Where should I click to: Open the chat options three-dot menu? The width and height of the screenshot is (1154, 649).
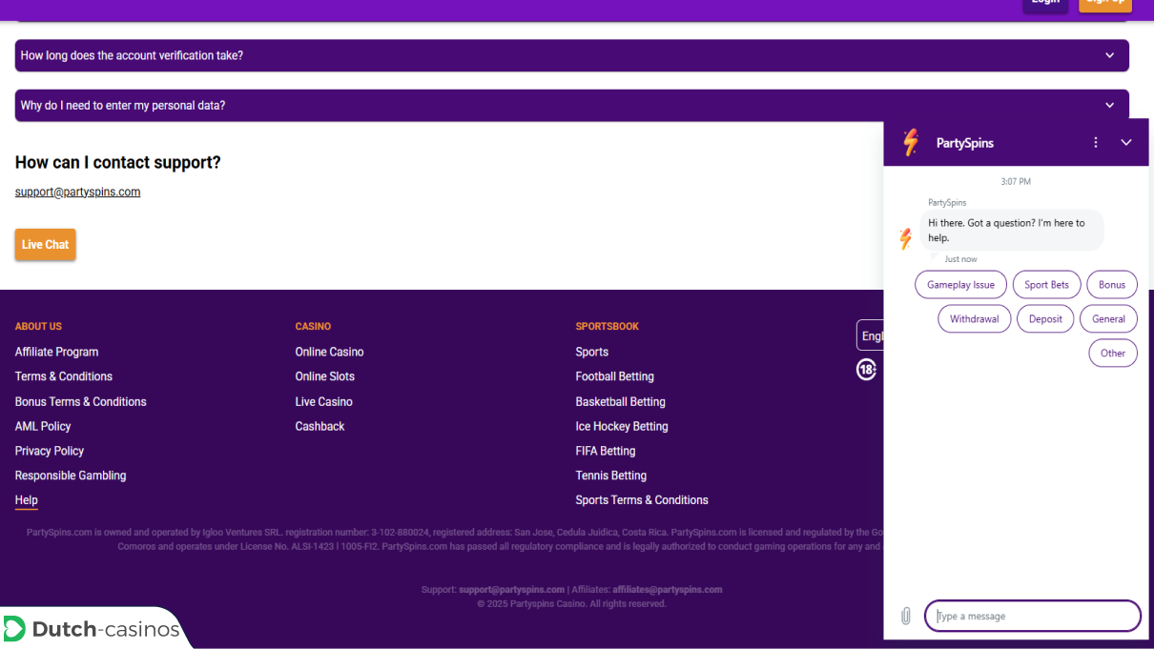point(1096,143)
